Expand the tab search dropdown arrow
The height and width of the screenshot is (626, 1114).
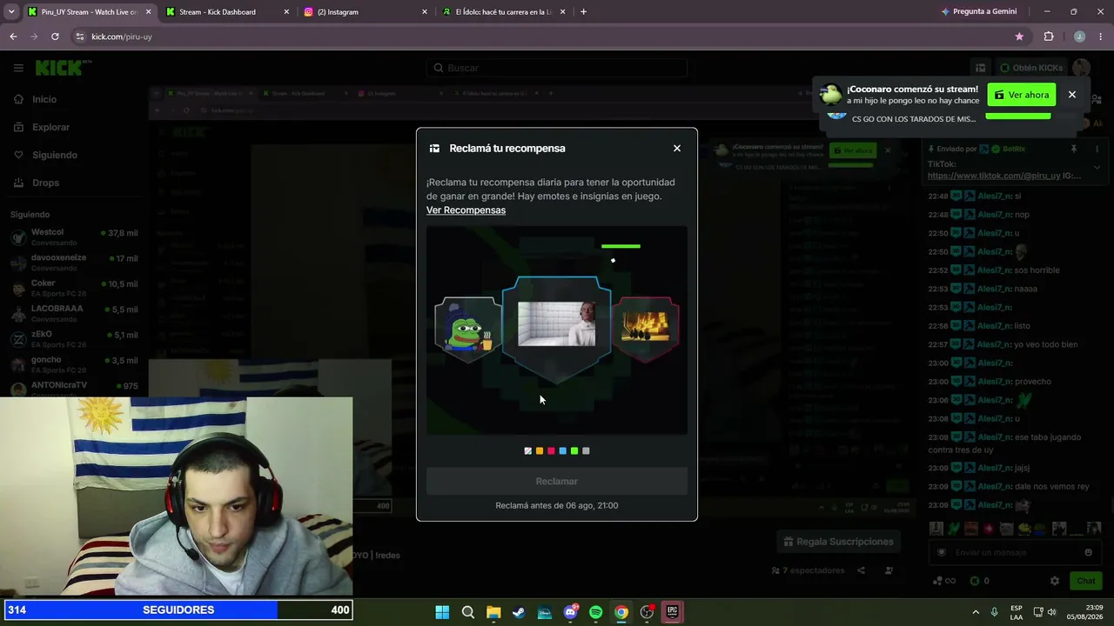click(11, 12)
